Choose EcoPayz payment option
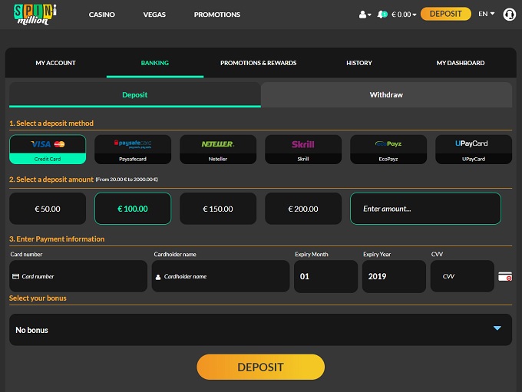Image resolution: width=522 pixels, height=392 pixels. (388, 149)
